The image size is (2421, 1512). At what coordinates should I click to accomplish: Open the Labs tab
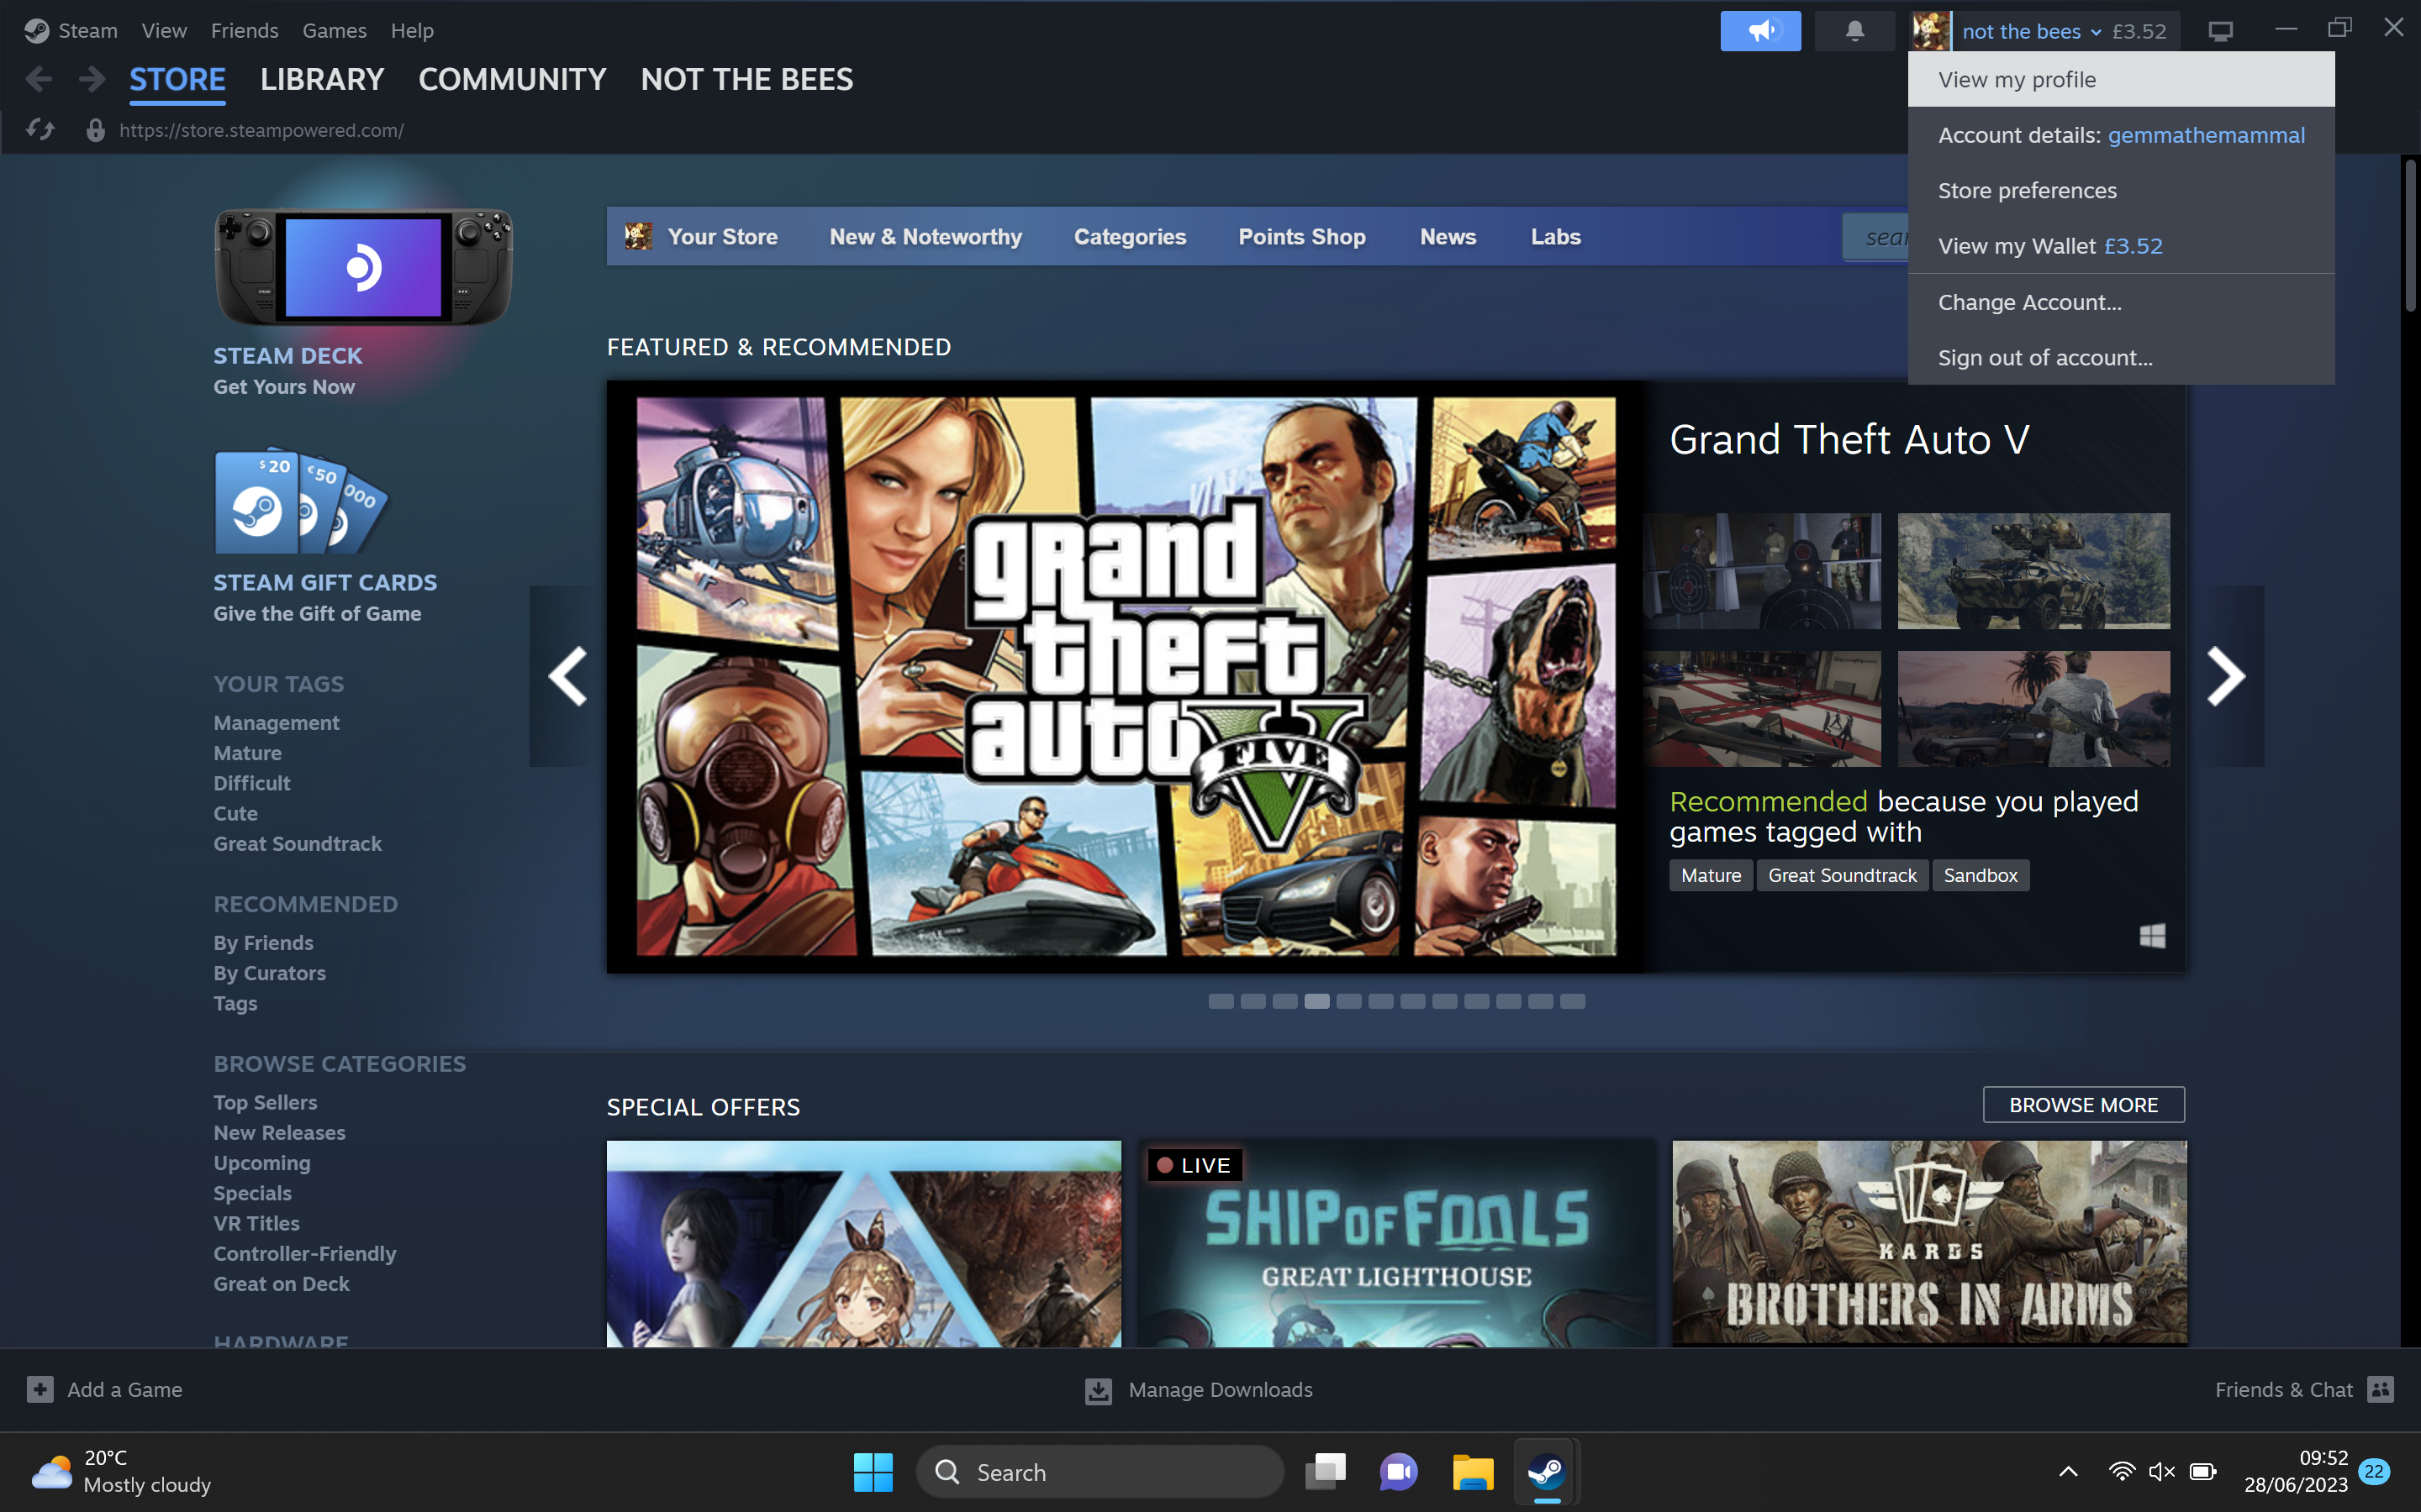click(x=1556, y=237)
